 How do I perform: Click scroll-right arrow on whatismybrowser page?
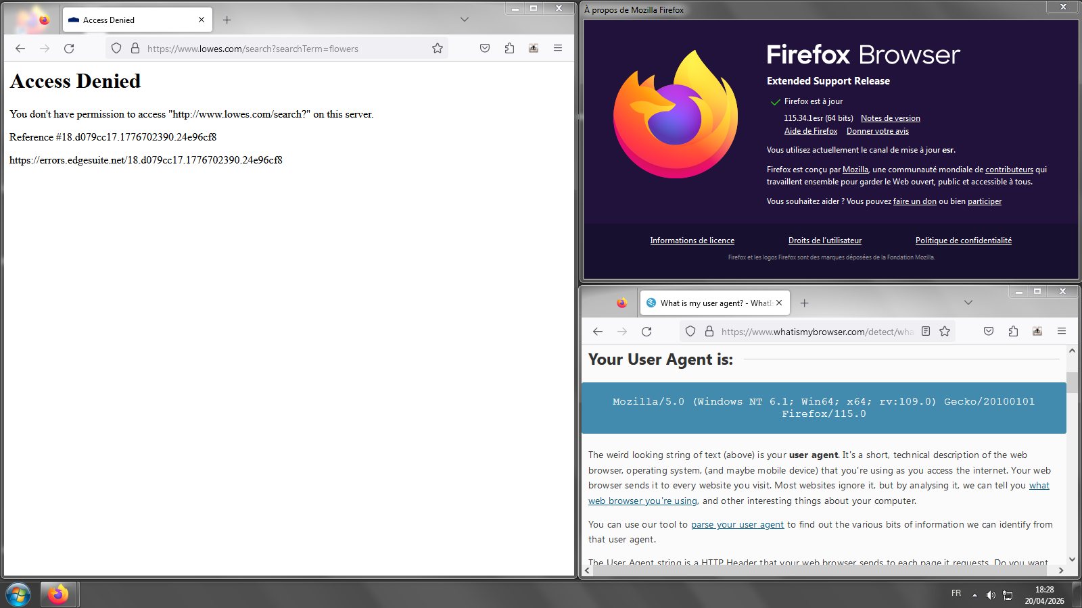coord(1061,570)
